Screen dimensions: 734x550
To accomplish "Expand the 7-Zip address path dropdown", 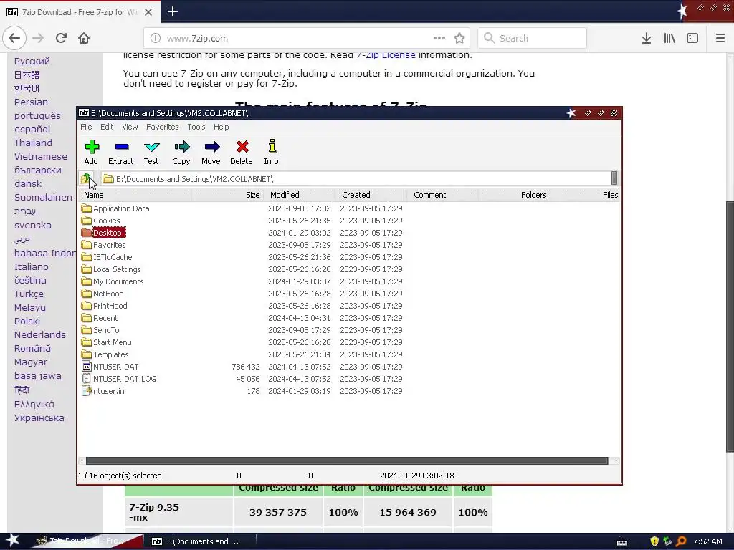I will click(x=614, y=178).
